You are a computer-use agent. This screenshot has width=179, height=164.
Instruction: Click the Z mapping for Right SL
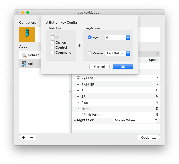pyautogui.click(x=157, y=78)
